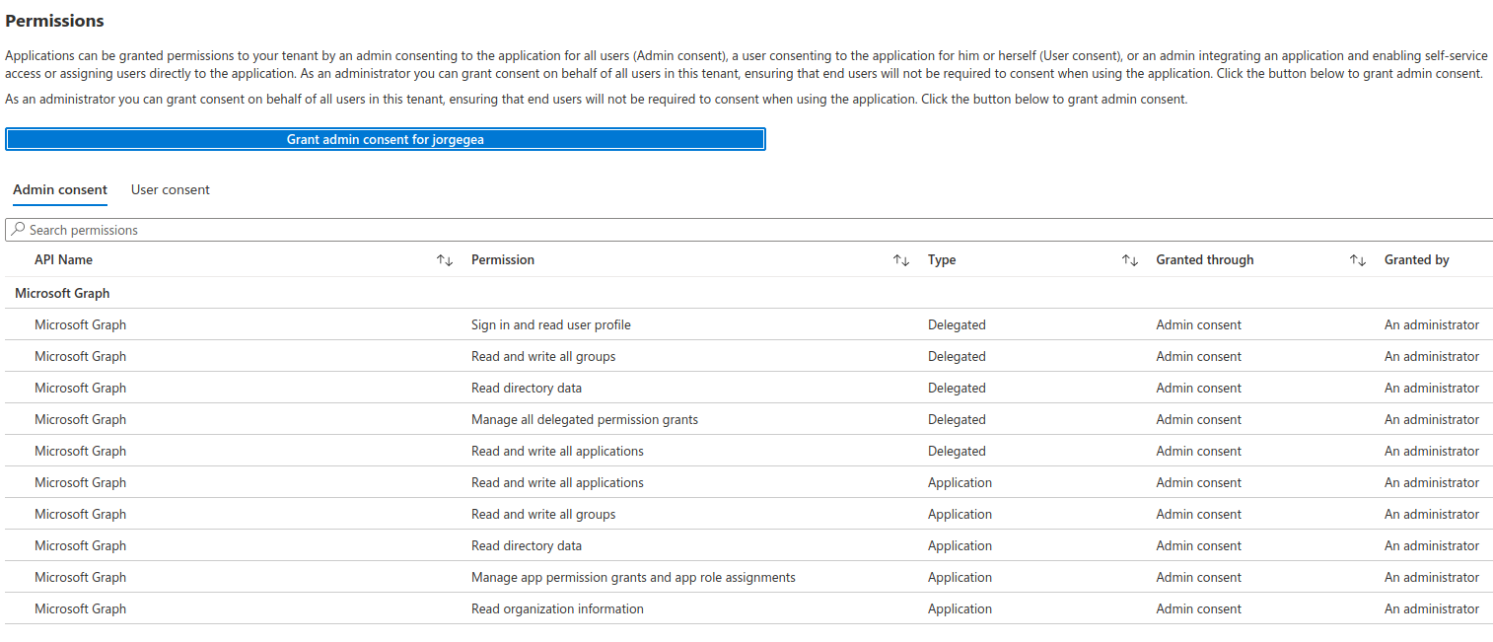Viewport: 1493px width, 642px height.
Task: Open Manage all delegated permission grants
Action: 585,419
